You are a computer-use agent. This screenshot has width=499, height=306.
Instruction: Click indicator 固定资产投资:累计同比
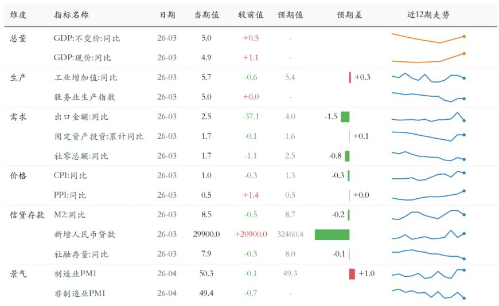pos(99,136)
